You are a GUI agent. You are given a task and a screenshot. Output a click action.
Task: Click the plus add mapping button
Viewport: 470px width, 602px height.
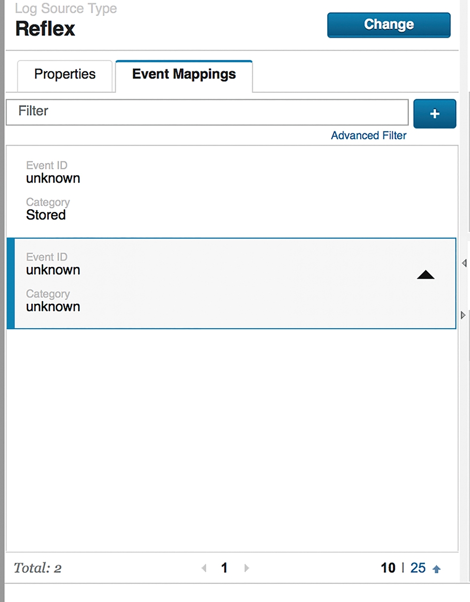pos(435,114)
